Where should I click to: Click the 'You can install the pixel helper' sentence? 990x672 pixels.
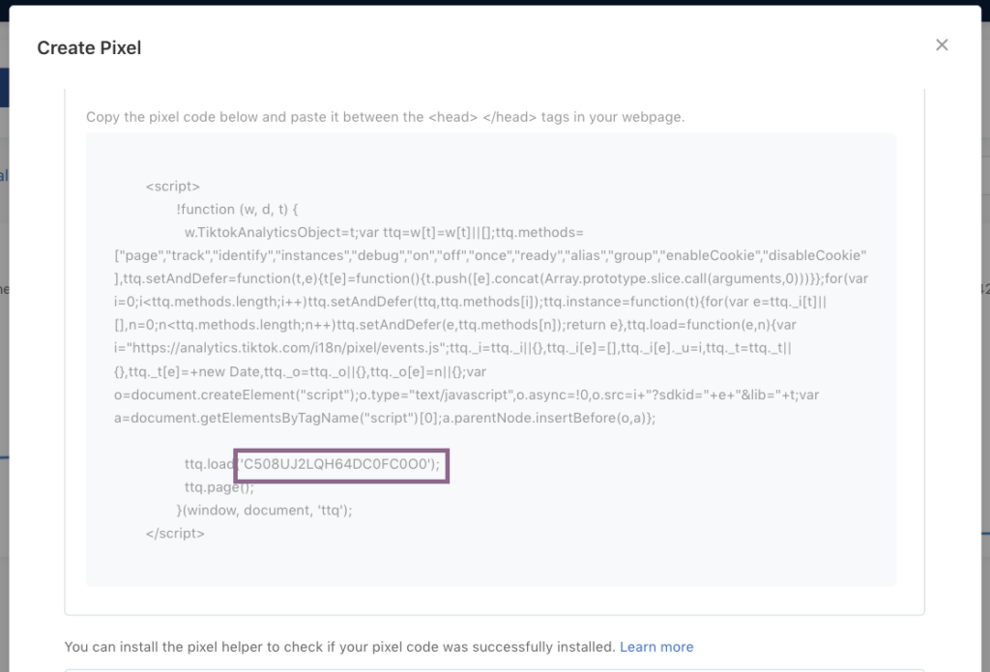tap(339, 647)
